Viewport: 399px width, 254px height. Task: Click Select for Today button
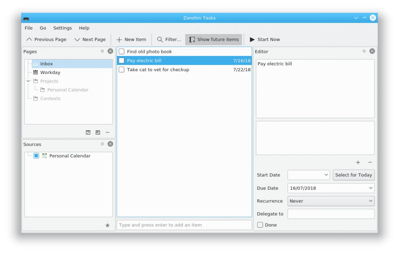353,175
